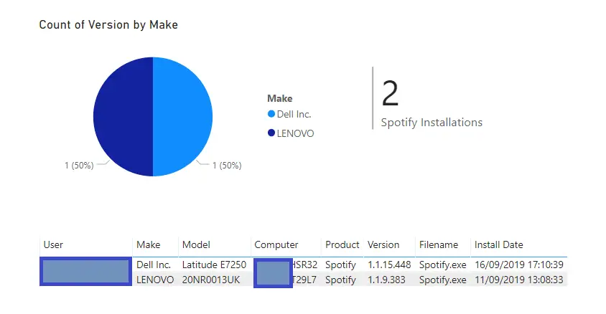Viewport: 606px width, 314px height.
Task: Click the Dell Inc. legend label
Action: coord(294,114)
